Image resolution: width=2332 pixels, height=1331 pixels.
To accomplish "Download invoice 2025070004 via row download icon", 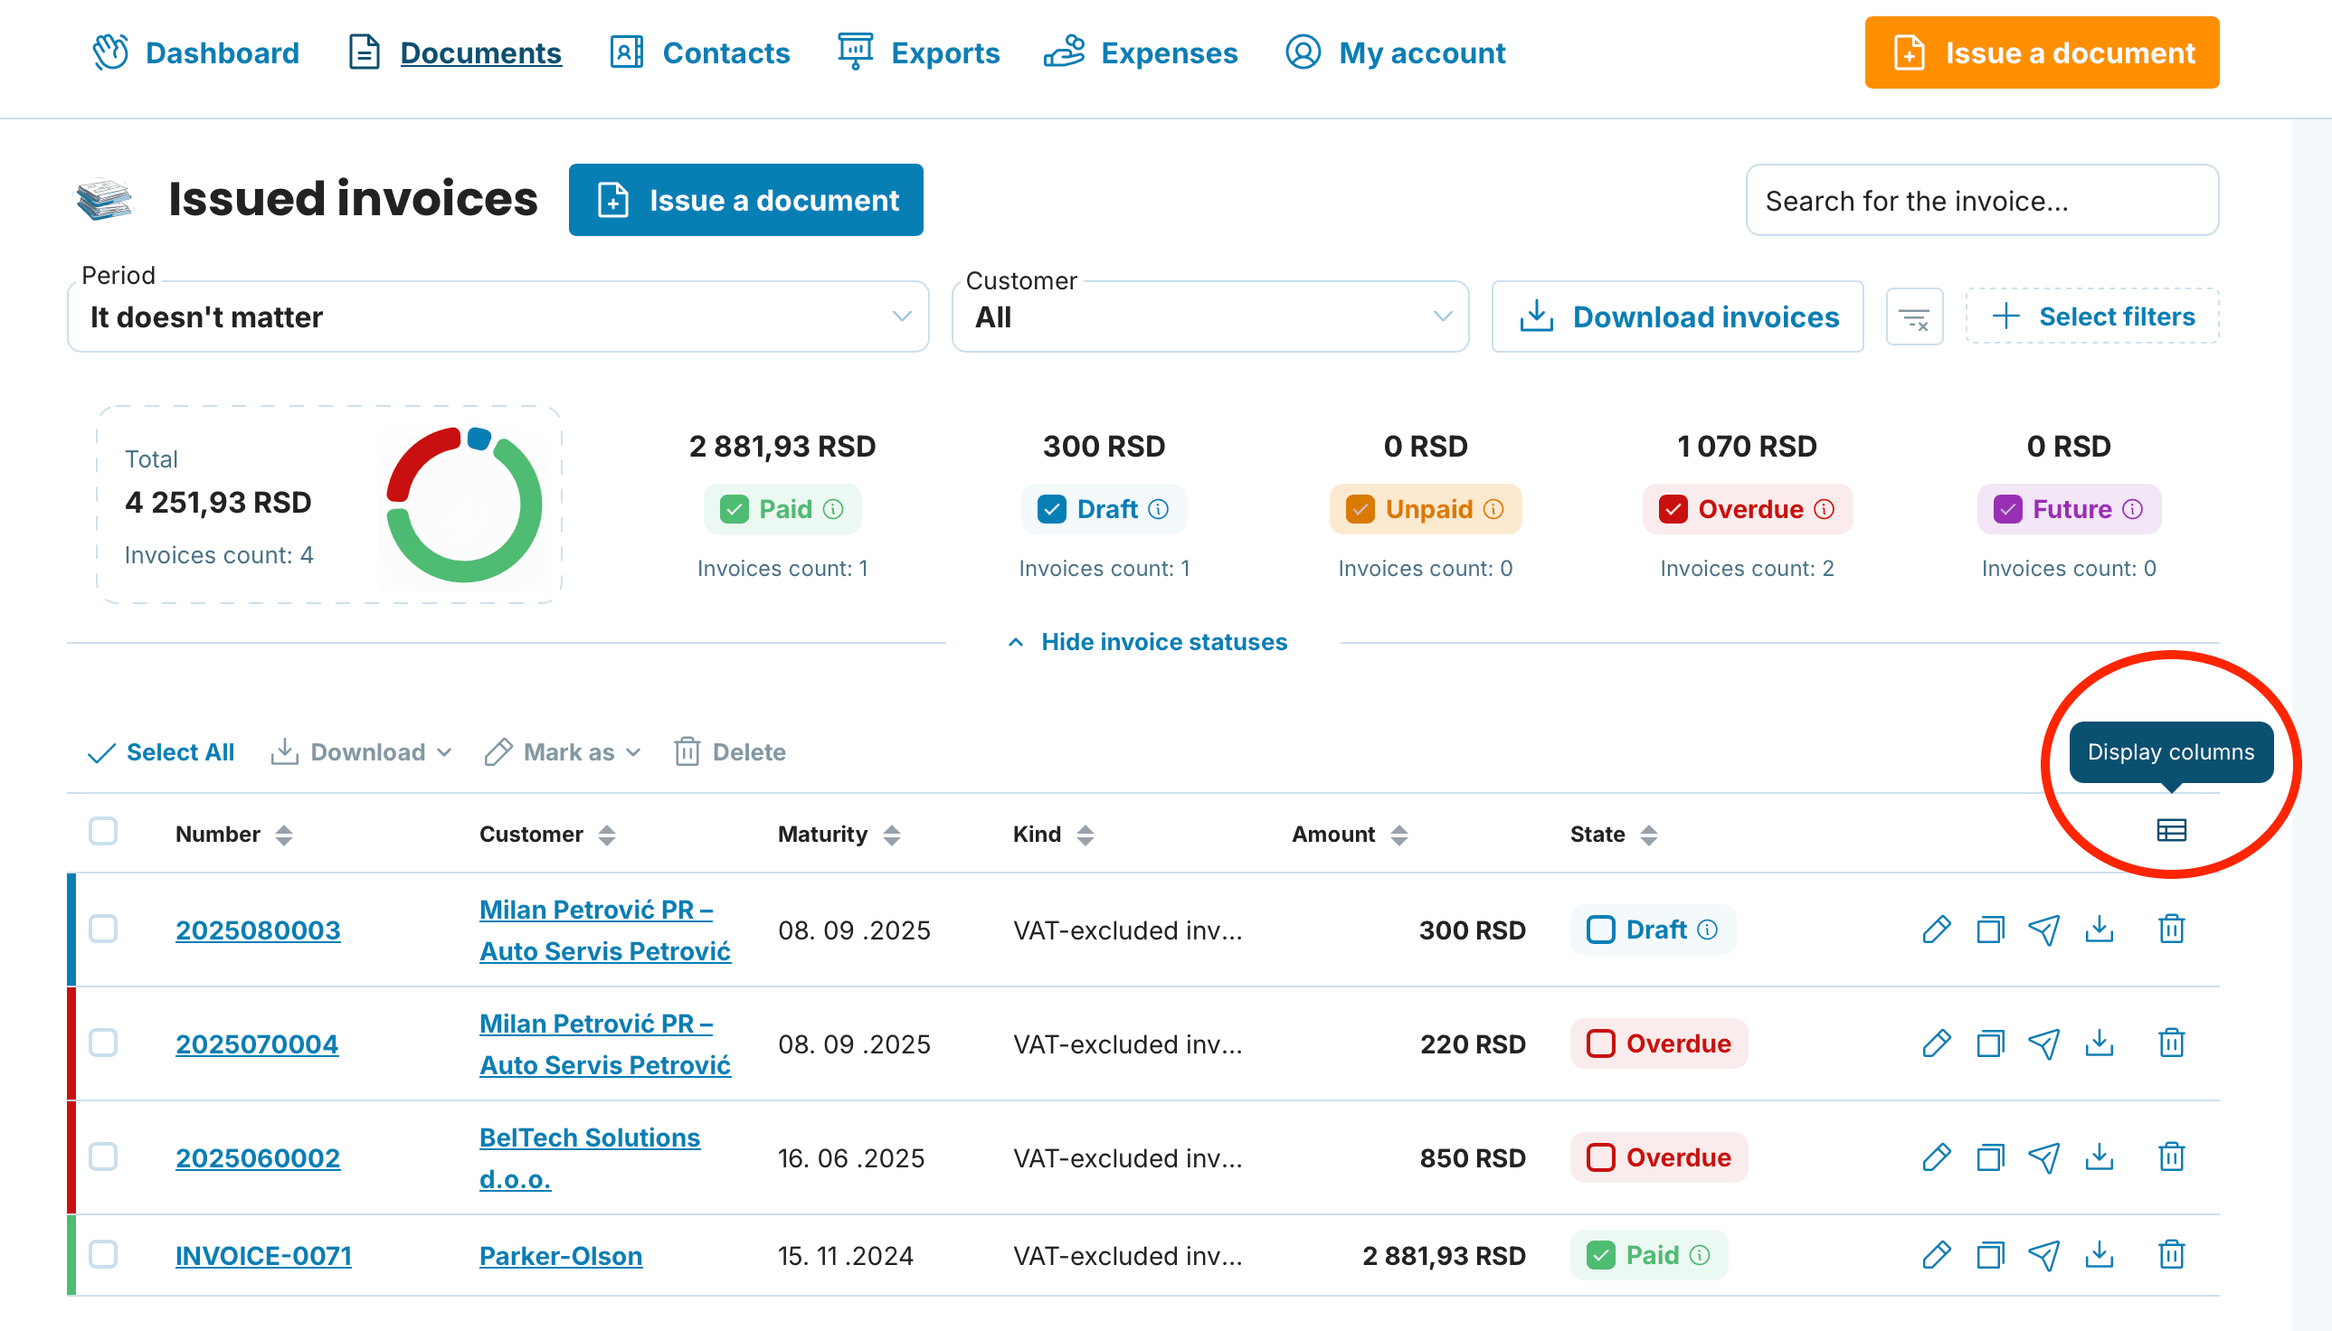I will (2099, 1043).
